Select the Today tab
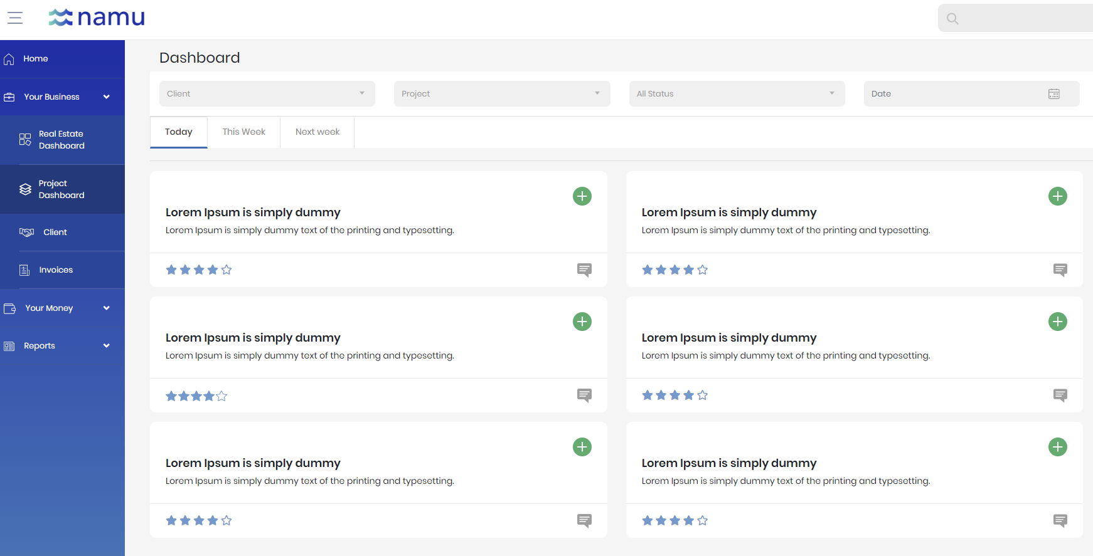Viewport: 1093px width, 556px height. pos(179,132)
